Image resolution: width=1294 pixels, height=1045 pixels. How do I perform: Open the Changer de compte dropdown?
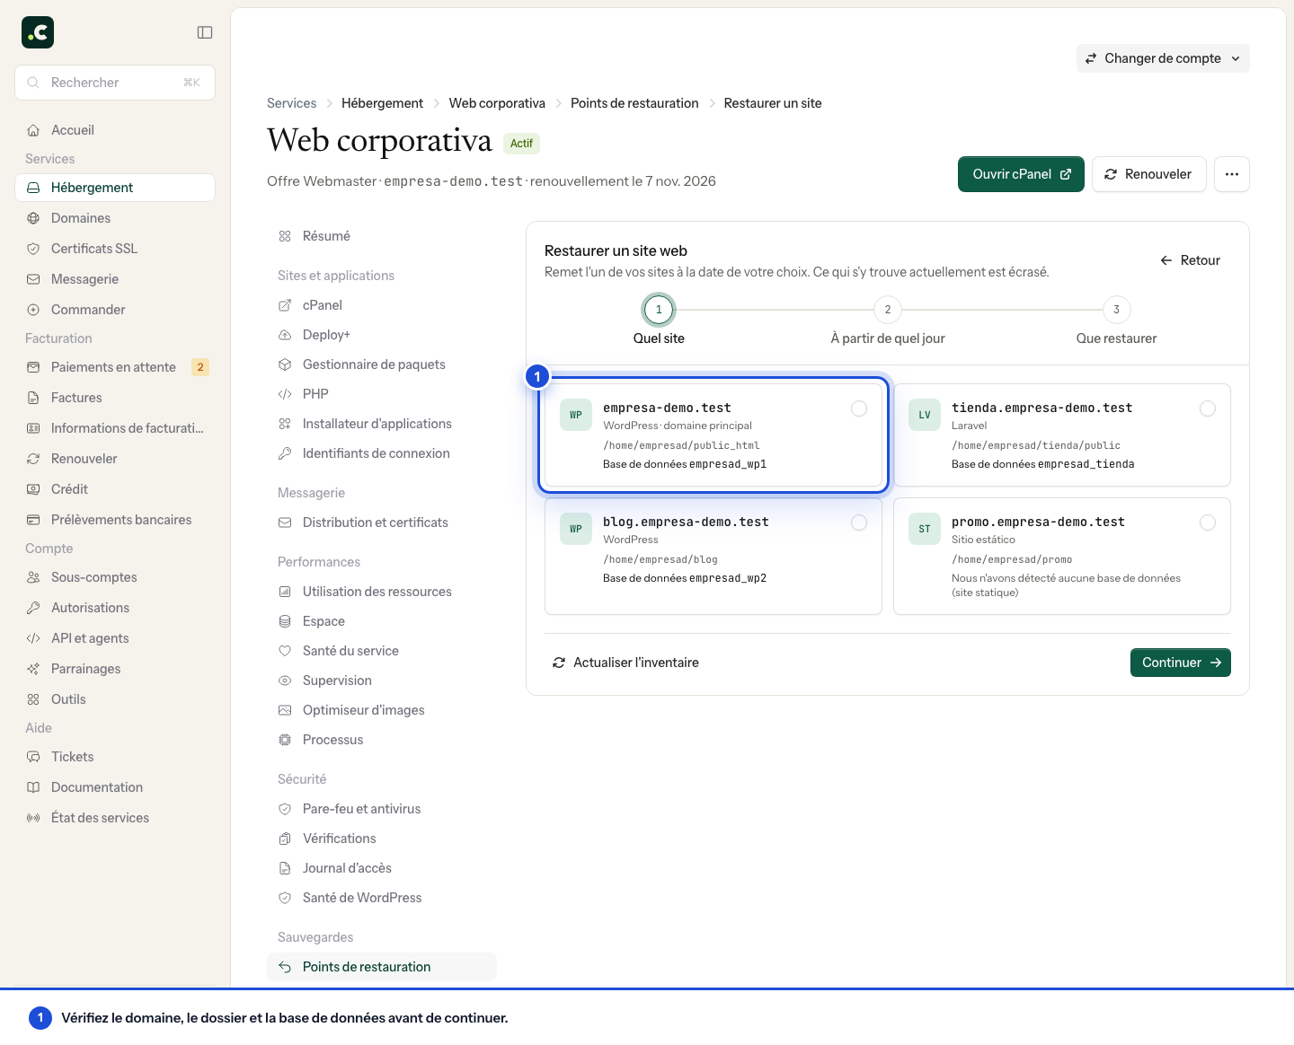(1163, 58)
